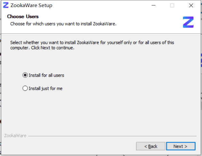202x156 pixels.
Task: Click the background window strip on the right edge
Action: [201, 77]
